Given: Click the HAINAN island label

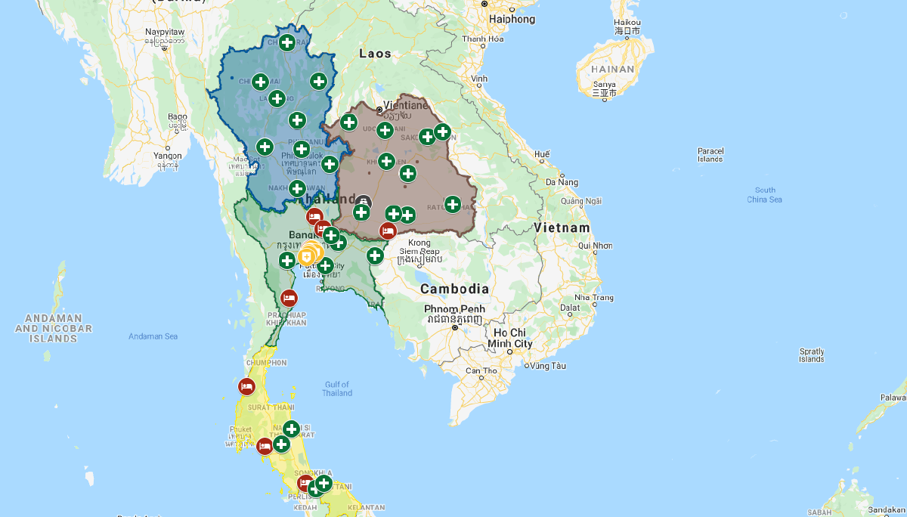Looking at the screenshot, I should tap(613, 69).
